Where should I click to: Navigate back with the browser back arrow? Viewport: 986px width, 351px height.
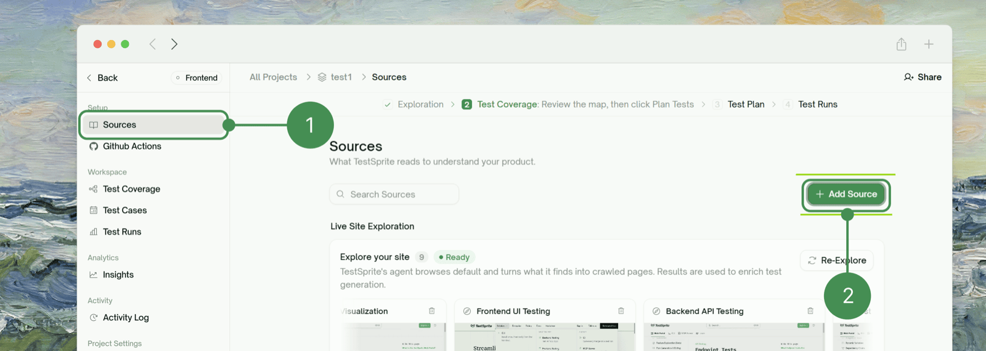(153, 44)
